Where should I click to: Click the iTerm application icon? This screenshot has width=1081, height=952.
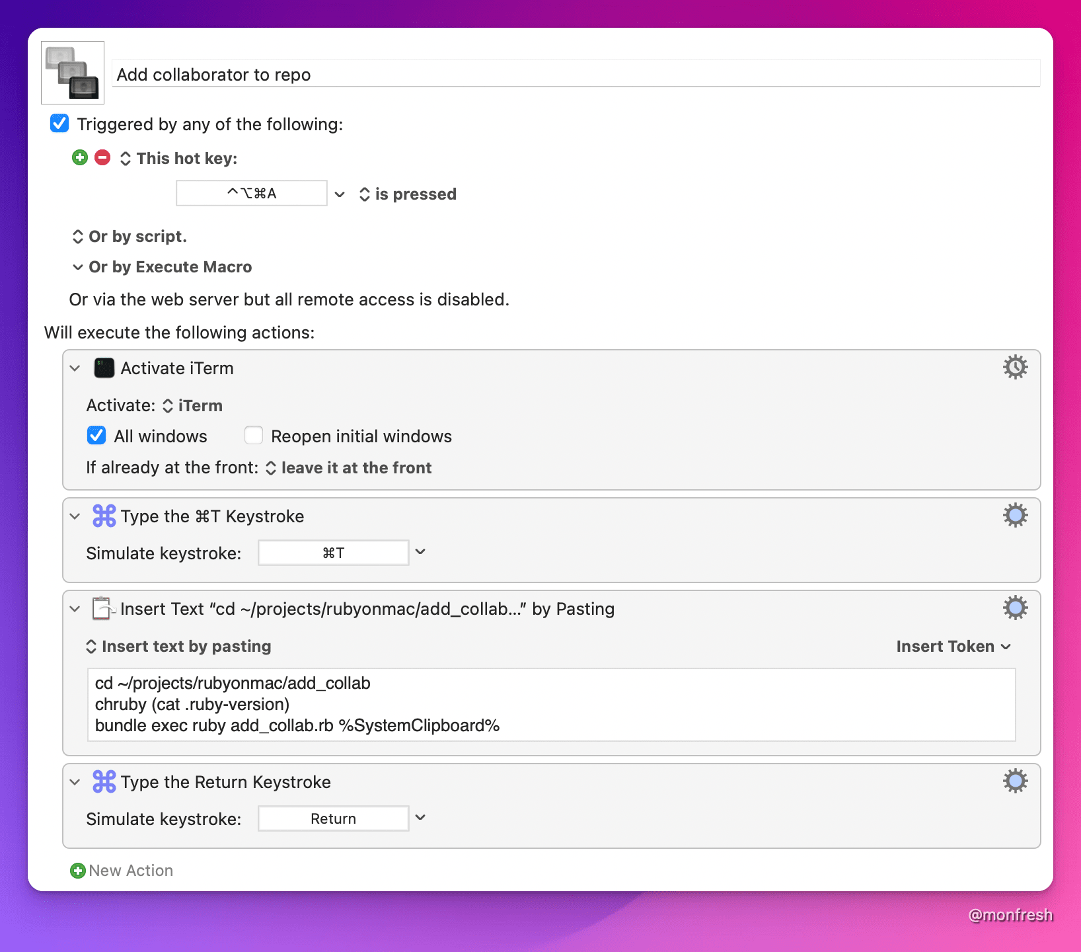point(104,368)
